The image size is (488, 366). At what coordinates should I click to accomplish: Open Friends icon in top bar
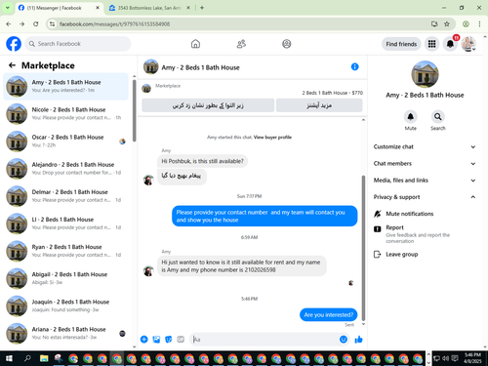point(241,44)
